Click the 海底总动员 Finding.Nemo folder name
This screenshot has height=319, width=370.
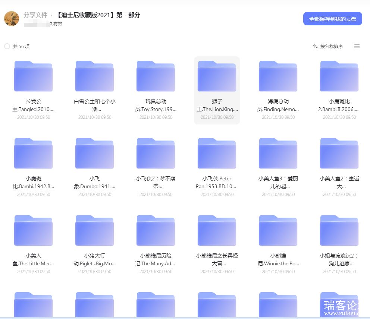pos(278,105)
